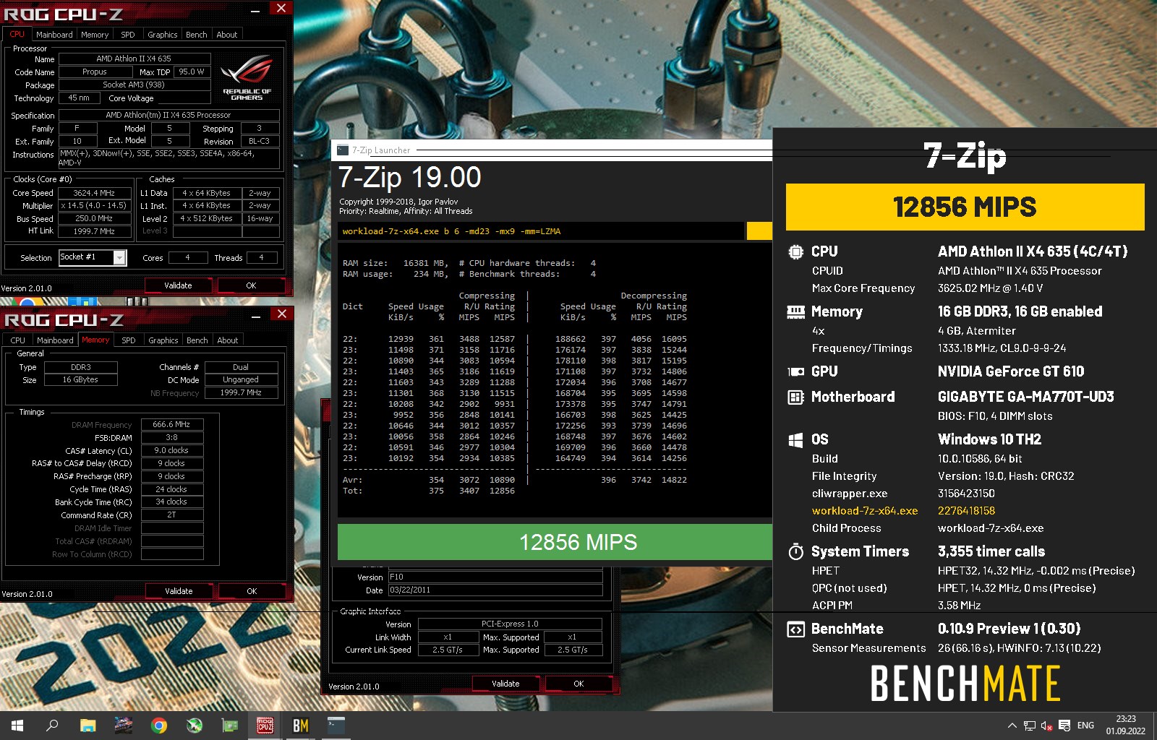Click the OS Windows logo in BenchMate

click(x=795, y=440)
